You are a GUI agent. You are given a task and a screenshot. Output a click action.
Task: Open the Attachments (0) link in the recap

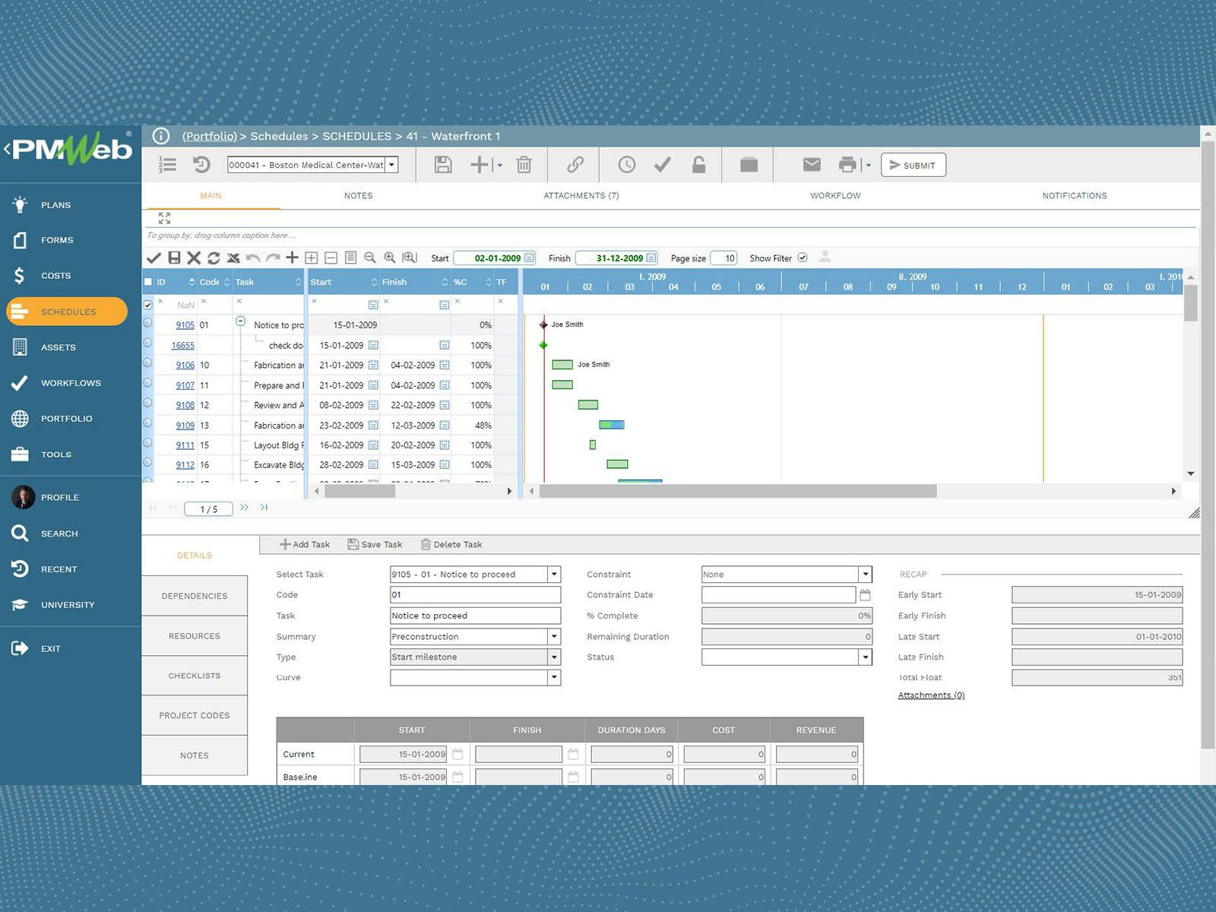point(930,695)
